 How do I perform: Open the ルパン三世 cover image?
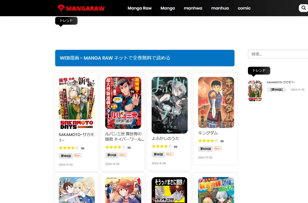coord(123,103)
